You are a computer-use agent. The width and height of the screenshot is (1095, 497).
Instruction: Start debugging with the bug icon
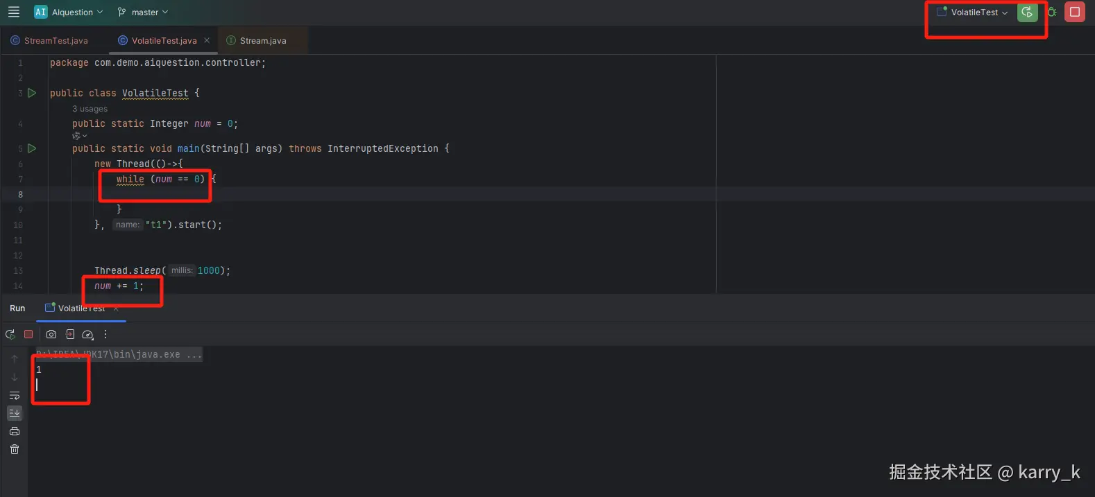coord(1052,12)
